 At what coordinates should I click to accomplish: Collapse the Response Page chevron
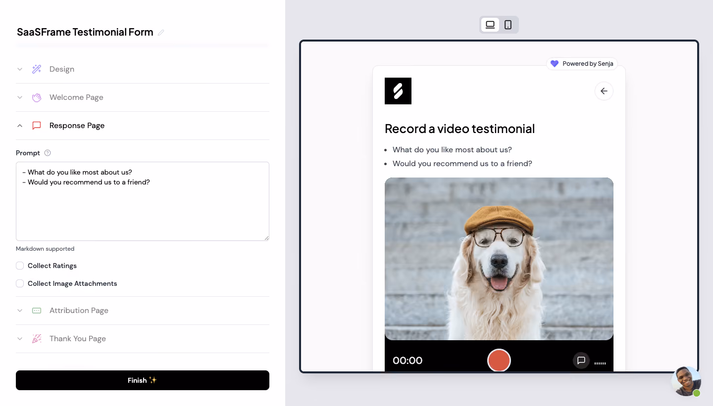[x=20, y=126]
